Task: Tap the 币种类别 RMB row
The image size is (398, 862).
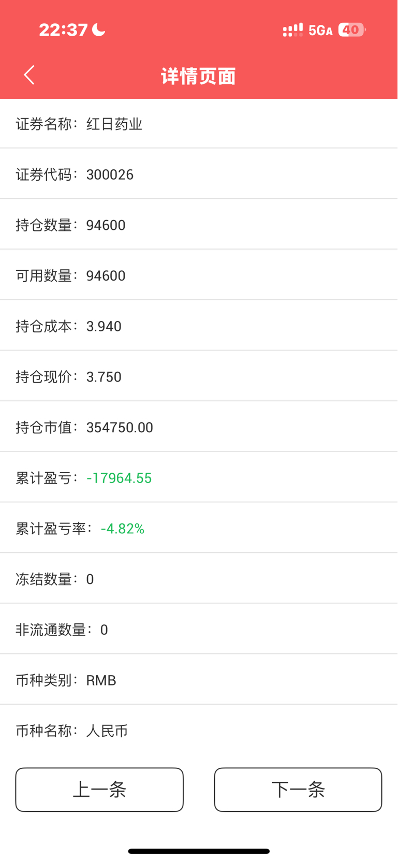Action: pyautogui.click(x=199, y=680)
